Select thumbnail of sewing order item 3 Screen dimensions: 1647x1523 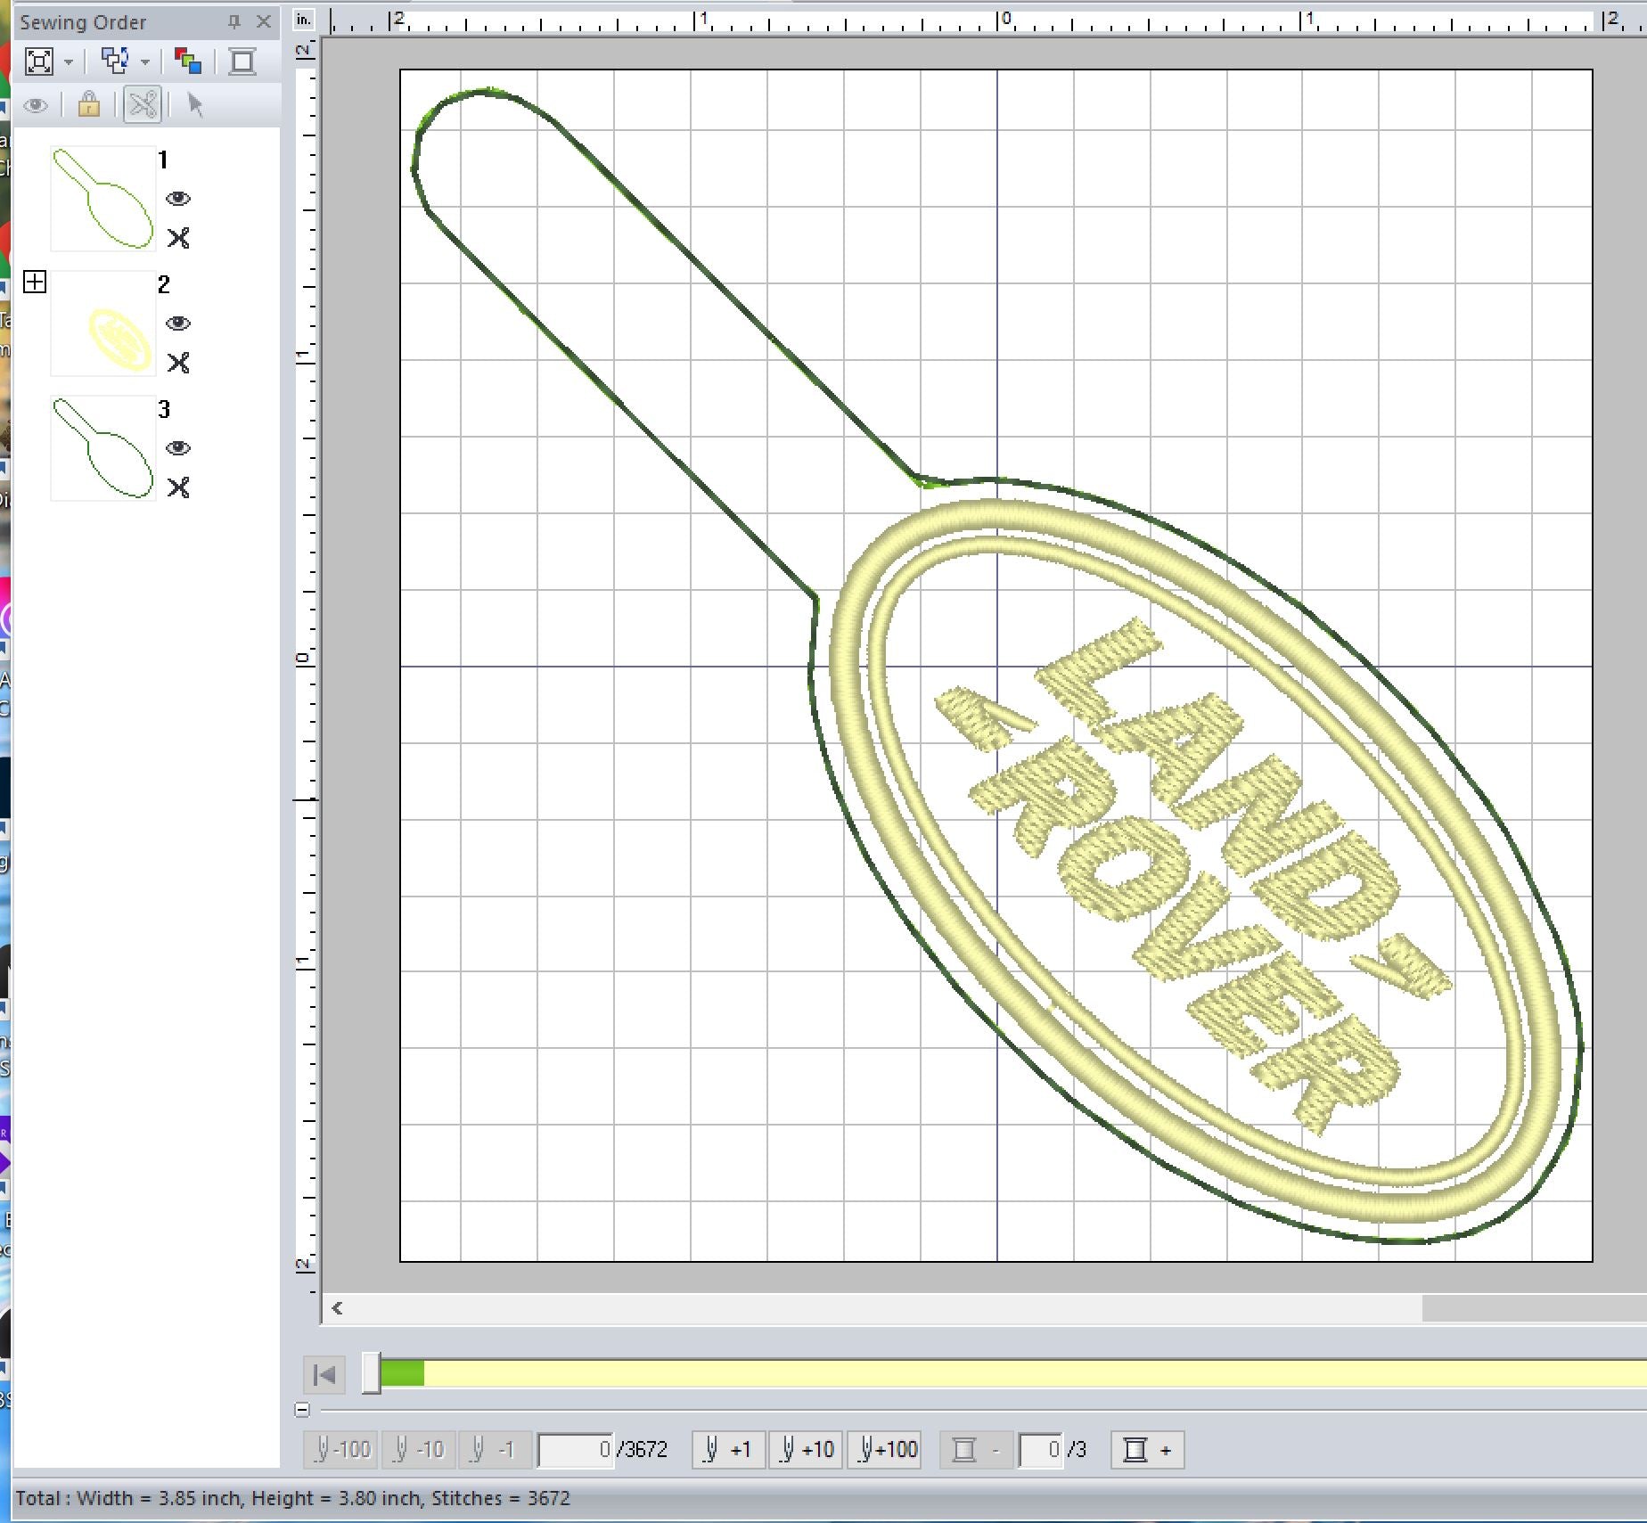tap(102, 448)
